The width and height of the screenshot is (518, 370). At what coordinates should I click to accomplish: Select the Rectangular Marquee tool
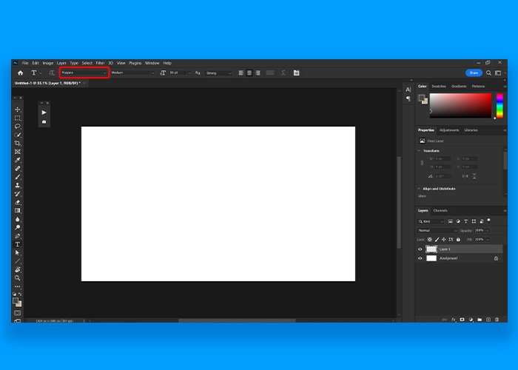tap(18, 118)
